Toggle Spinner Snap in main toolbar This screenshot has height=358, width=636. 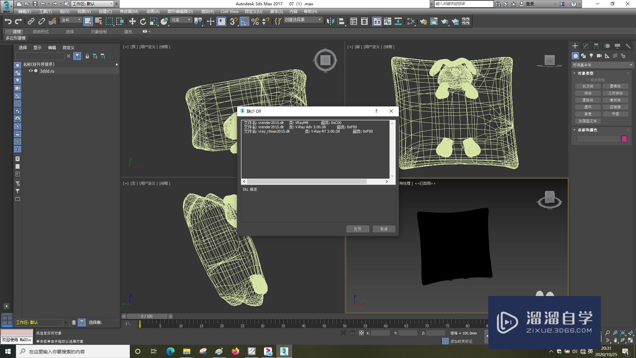point(265,22)
